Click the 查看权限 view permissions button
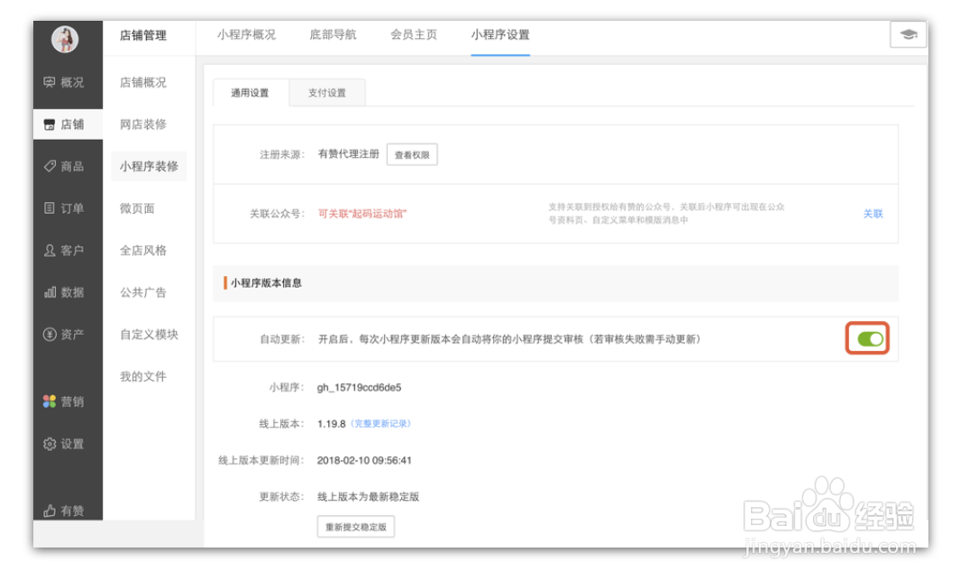The height and width of the screenshot is (580, 969). (x=412, y=154)
